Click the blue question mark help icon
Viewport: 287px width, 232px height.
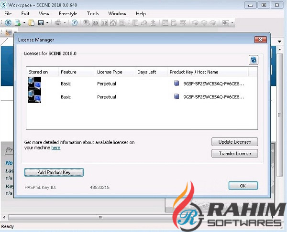(75, 22)
